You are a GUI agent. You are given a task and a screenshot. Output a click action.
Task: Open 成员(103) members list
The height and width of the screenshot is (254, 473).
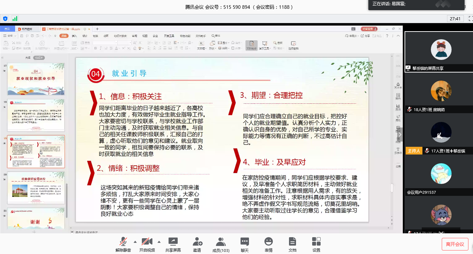[221, 242]
